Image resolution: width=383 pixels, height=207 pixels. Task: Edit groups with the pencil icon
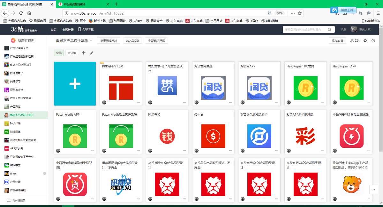pos(92,53)
